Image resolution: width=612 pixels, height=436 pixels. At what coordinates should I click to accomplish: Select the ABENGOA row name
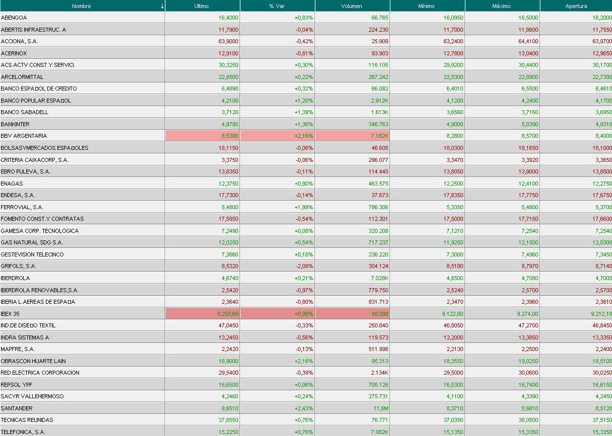click(14, 18)
